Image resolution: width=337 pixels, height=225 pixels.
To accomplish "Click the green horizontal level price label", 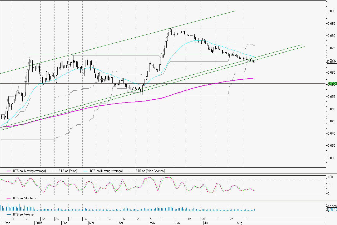I will 332,84.
